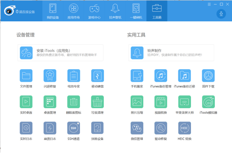The image size is (232, 153).
Task: Open the 文件管理 file manager tool
Action: 26,75
